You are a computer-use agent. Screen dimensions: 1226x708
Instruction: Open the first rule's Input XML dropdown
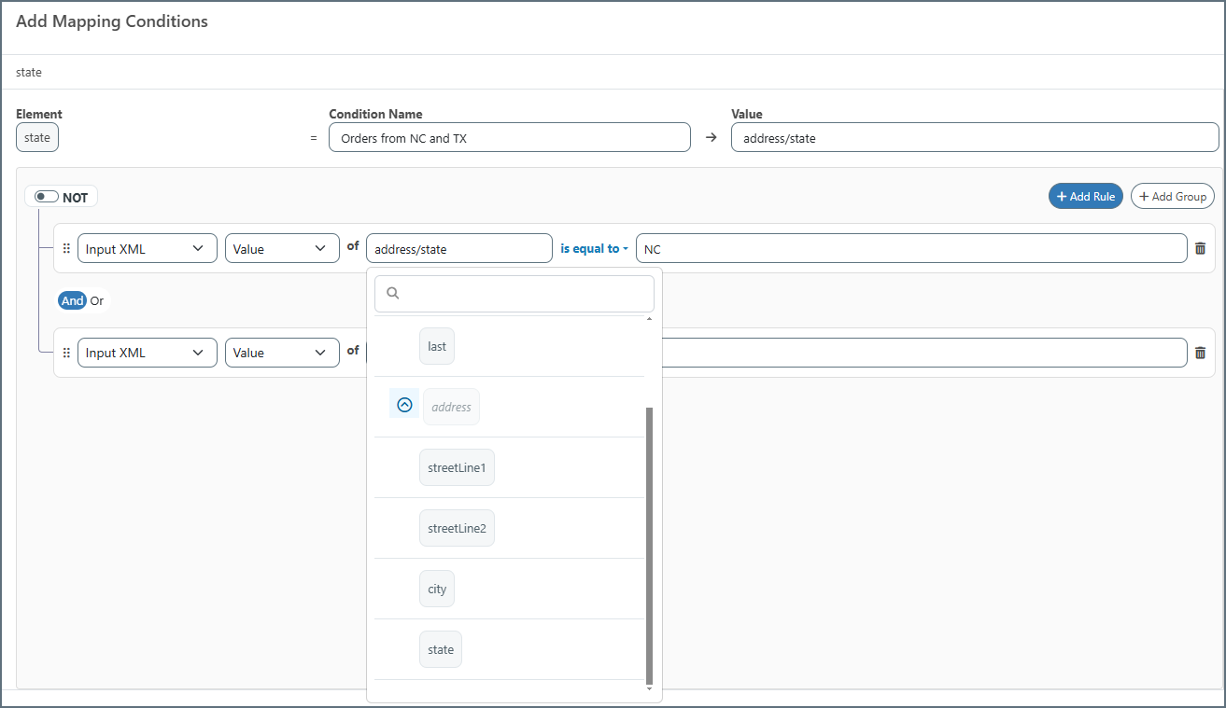coord(147,249)
